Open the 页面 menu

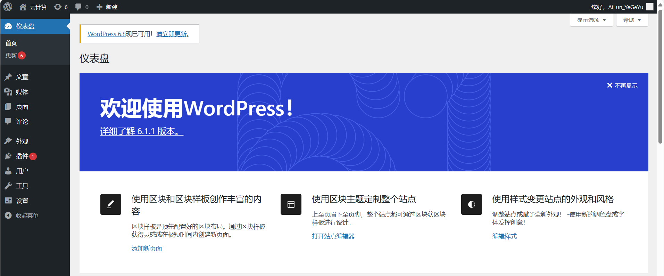point(35,107)
